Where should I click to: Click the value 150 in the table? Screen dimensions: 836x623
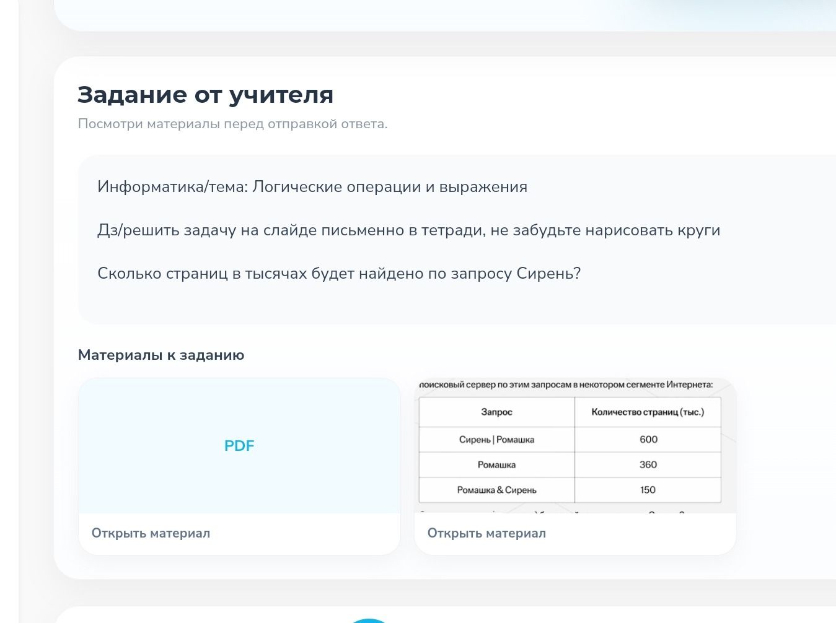648,490
